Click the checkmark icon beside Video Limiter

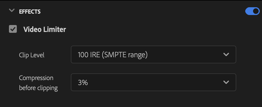pyautogui.click(x=13, y=29)
